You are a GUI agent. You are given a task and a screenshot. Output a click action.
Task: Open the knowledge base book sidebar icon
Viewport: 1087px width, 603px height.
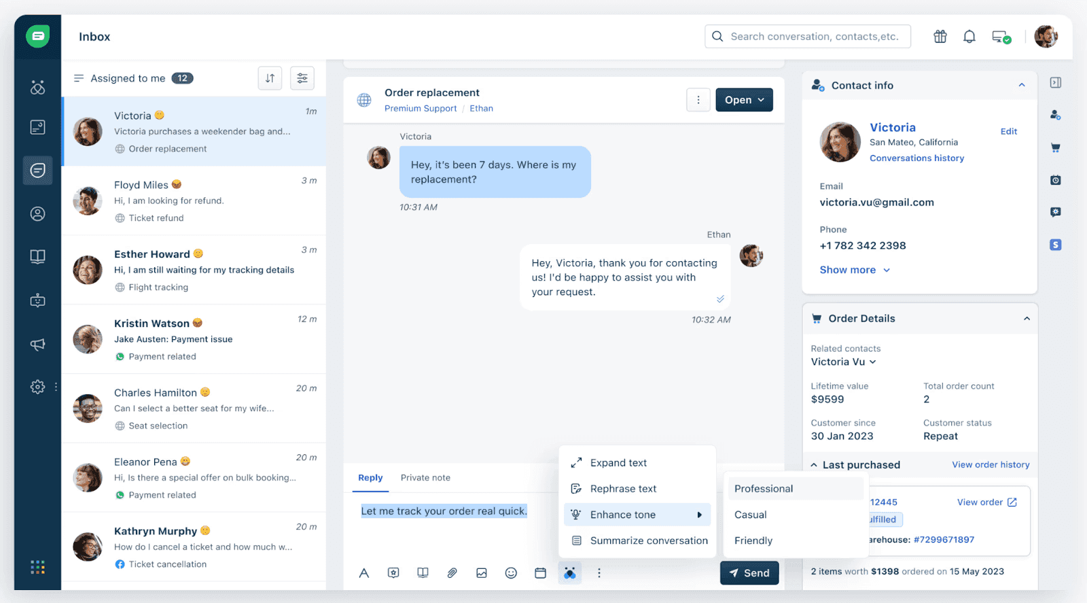point(38,256)
